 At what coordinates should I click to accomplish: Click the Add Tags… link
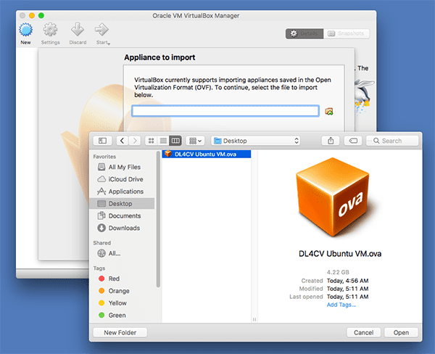341,305
